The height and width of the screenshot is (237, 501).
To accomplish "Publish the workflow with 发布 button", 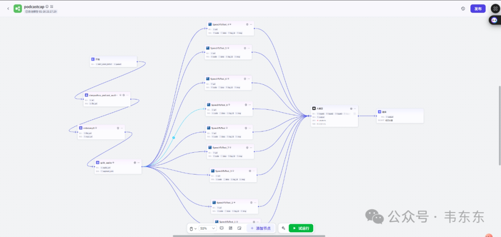I will pos(478,9).
